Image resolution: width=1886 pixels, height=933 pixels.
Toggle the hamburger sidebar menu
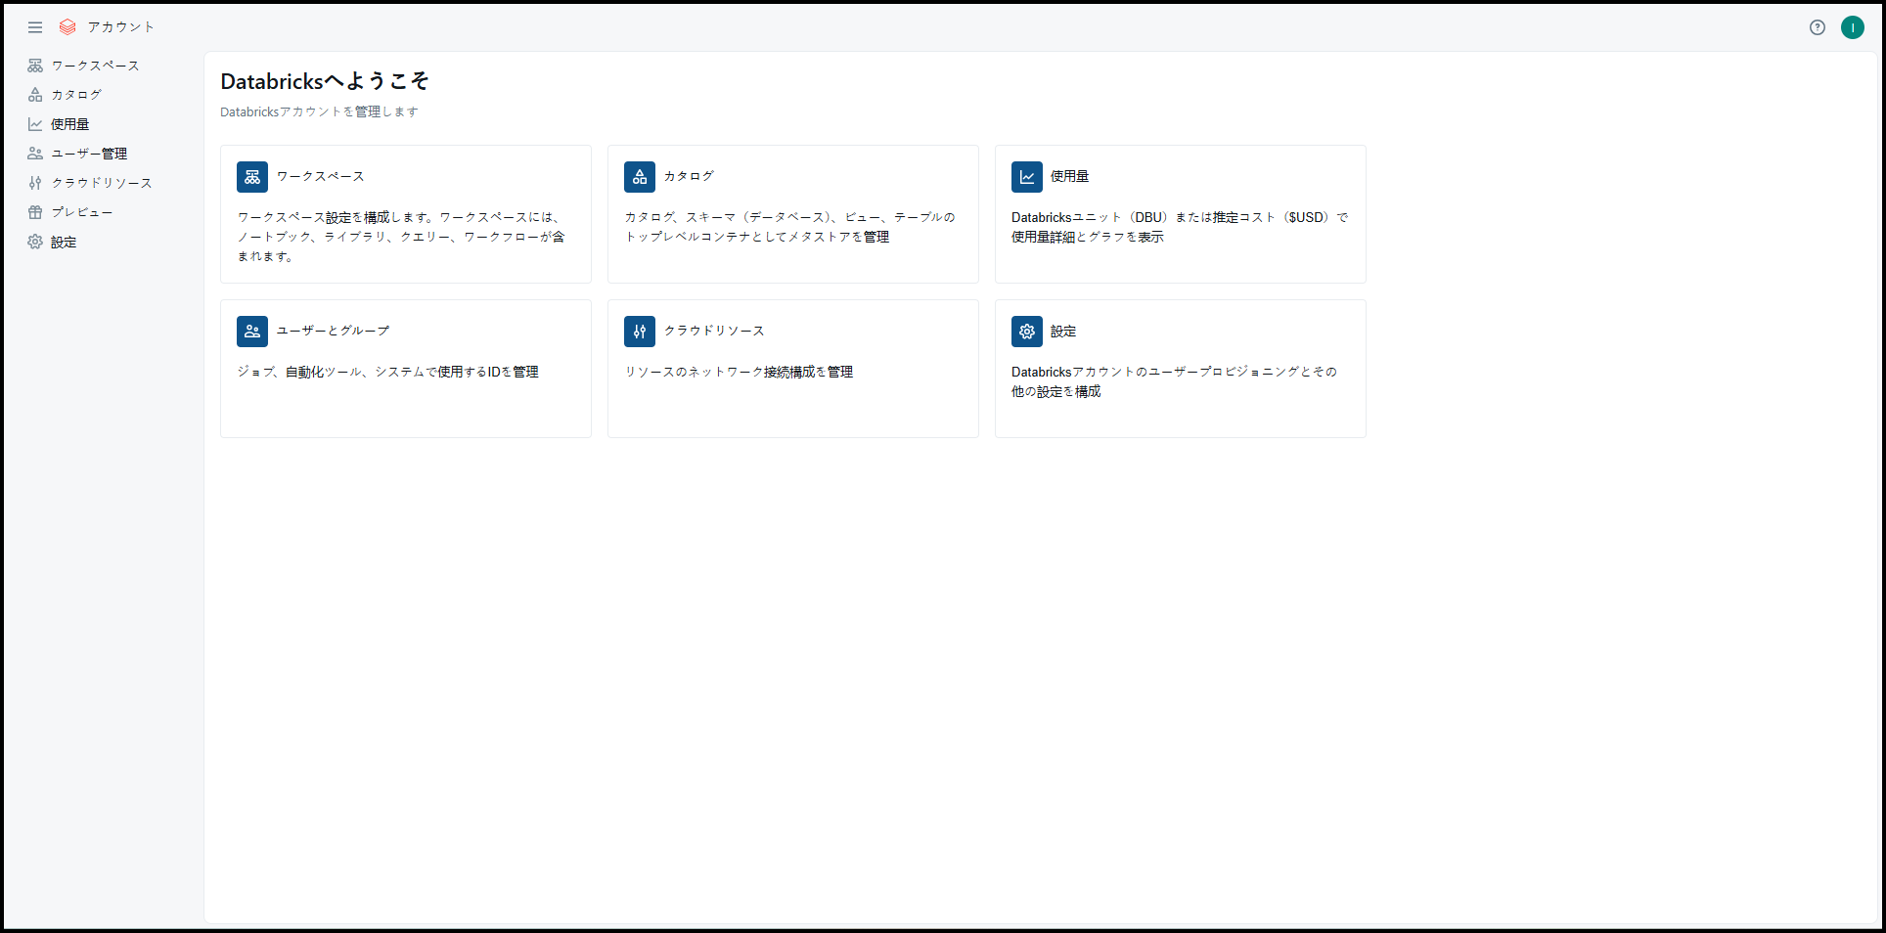[35, 27]
